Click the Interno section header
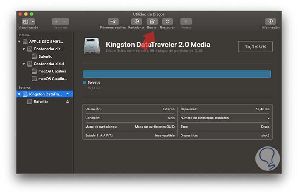 click(24, 35)
